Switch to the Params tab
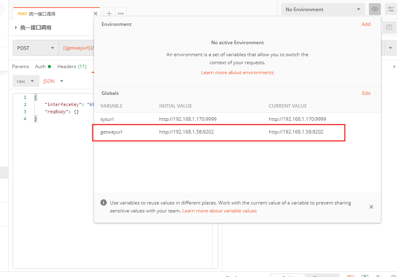Image resolution: width=398 pixels, height=277 pixels. click(x=20, y=67)
